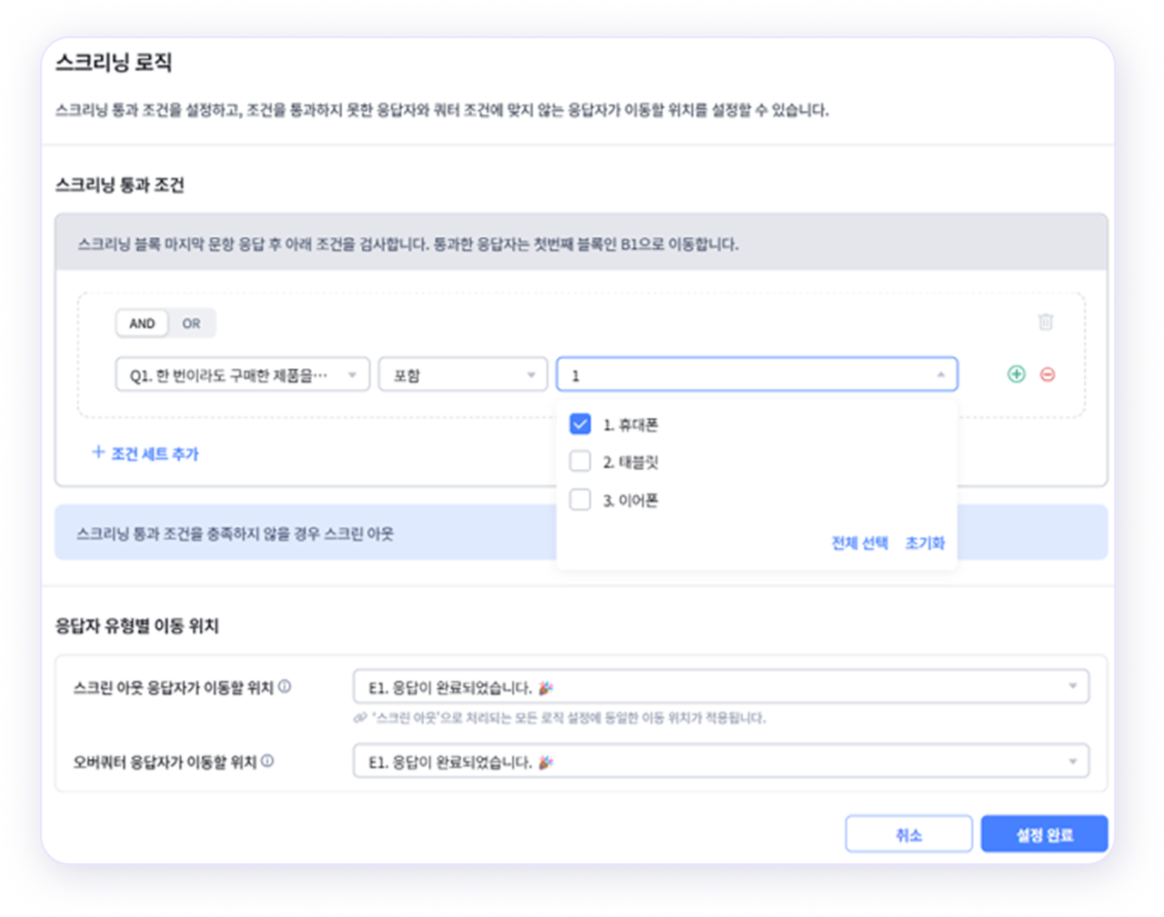Select the AND logic option
The height and width of the screenshot is (917, 1164).
pos(142,324)
